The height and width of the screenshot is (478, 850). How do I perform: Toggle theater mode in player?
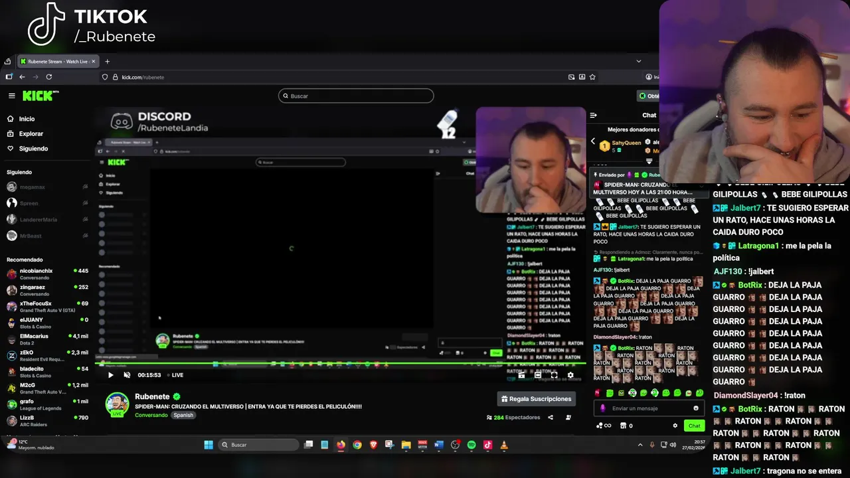click(x=538, y=375)
